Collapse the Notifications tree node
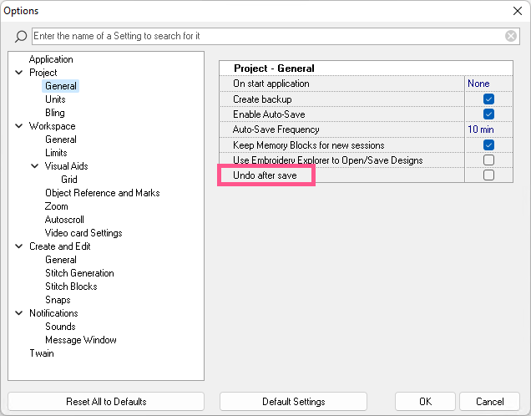531x416 pixels. [19, 313]
